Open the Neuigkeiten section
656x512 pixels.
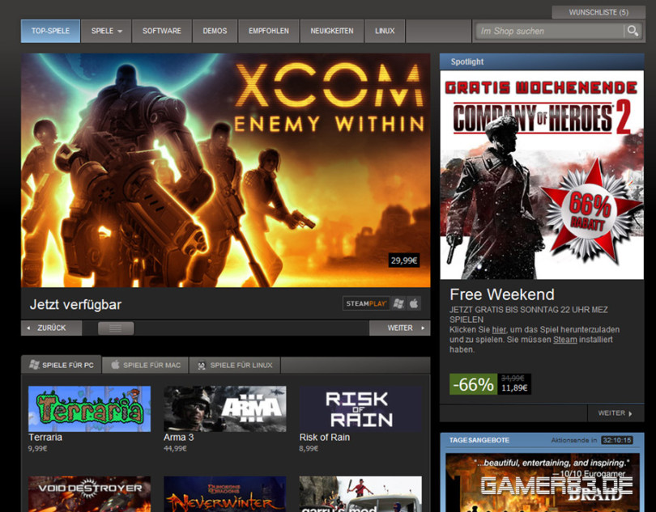click(x=332, y=31)
